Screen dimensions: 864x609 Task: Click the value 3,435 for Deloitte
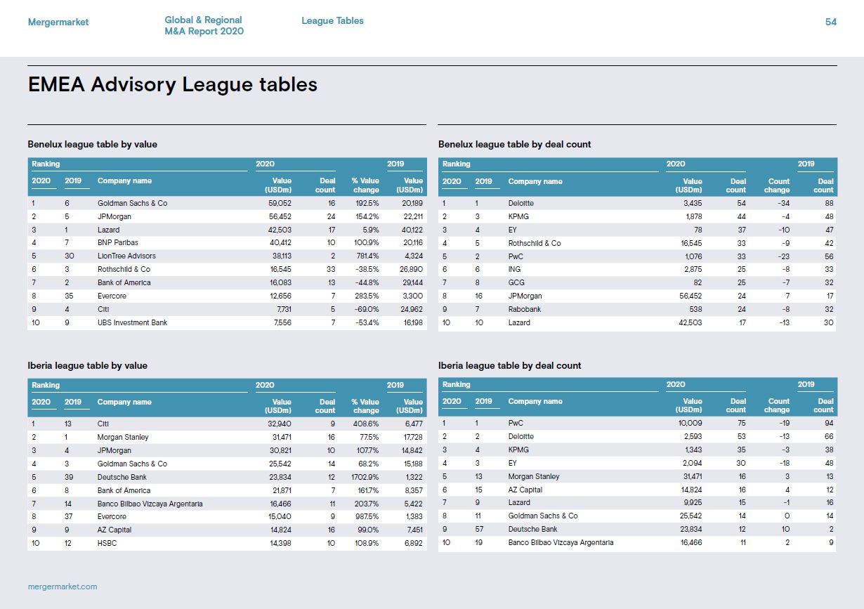point(693,203)
